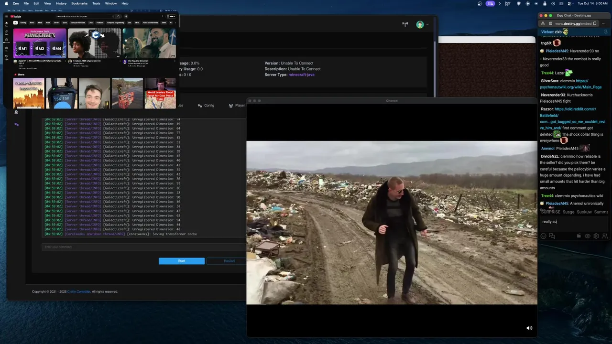Pick the Susge emote suggestion

568,212
